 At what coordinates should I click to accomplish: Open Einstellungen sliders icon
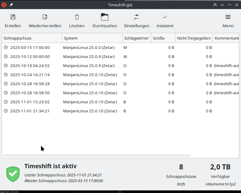[137, 17]
